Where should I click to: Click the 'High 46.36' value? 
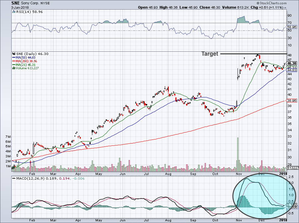168,7
